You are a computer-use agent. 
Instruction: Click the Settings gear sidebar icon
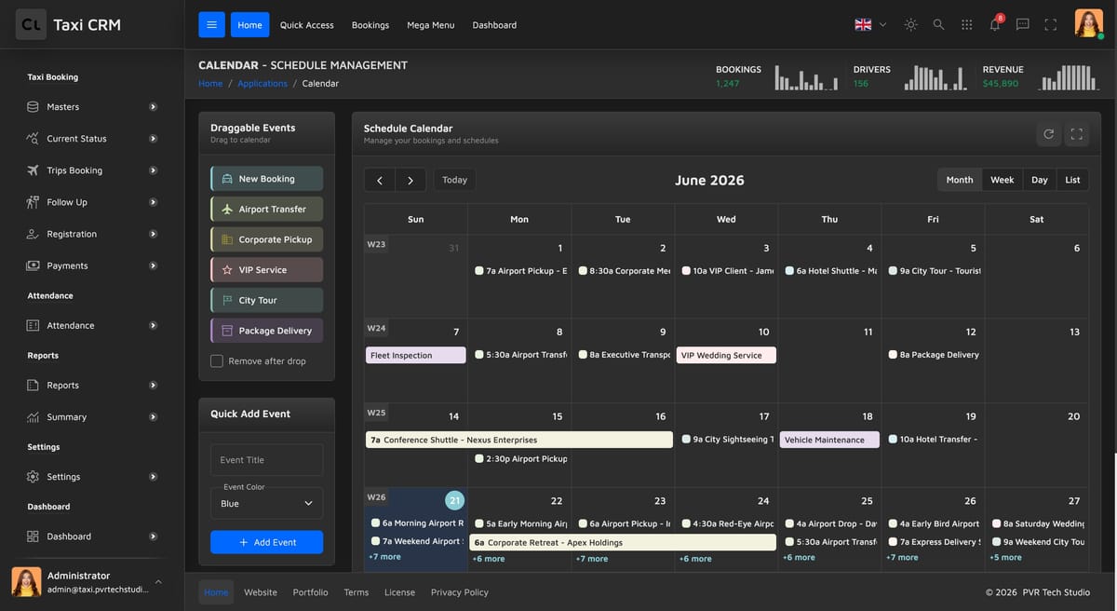pos(33,477)
